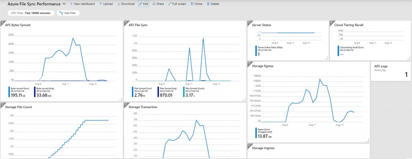The height and width of the screenshot is (159, 412).
Task: Open the AFS Logs activity log tile
Action: pos(391,71)
